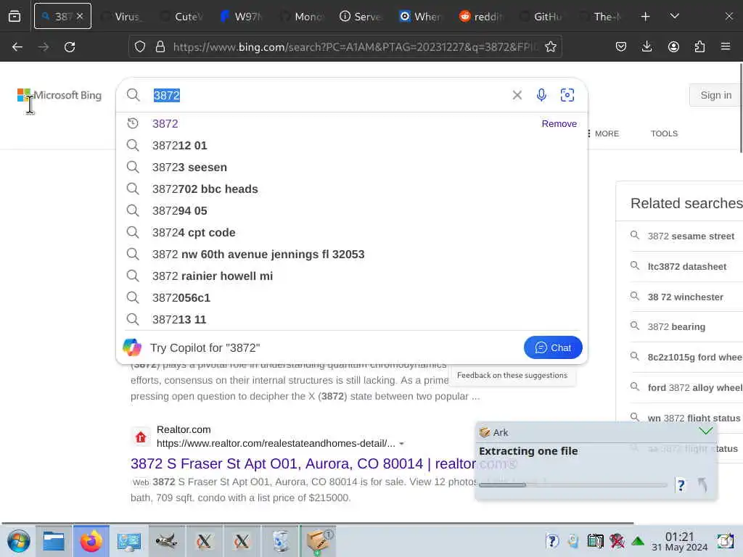This screenshot has height=557, width=743.
Task: Choose suggestion 387213 11
Action: click(352, 320)
